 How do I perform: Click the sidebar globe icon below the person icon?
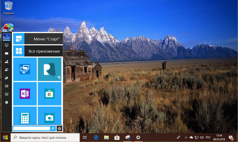click(x=7, y=70)
